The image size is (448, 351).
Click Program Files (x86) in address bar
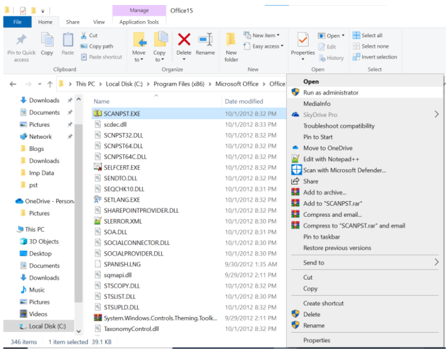pos(179,84)
